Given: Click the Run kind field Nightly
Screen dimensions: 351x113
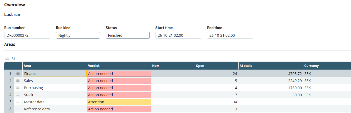Looking at the screenshot, I should [78, 35].
